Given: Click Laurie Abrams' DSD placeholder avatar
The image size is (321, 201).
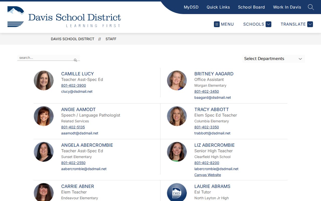Looking at the screenshot, I should coord(177,192).
